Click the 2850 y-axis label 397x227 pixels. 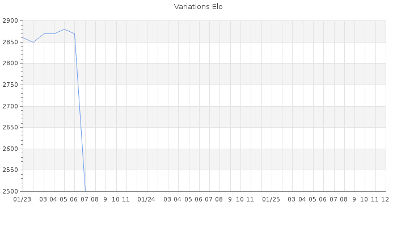10,42
